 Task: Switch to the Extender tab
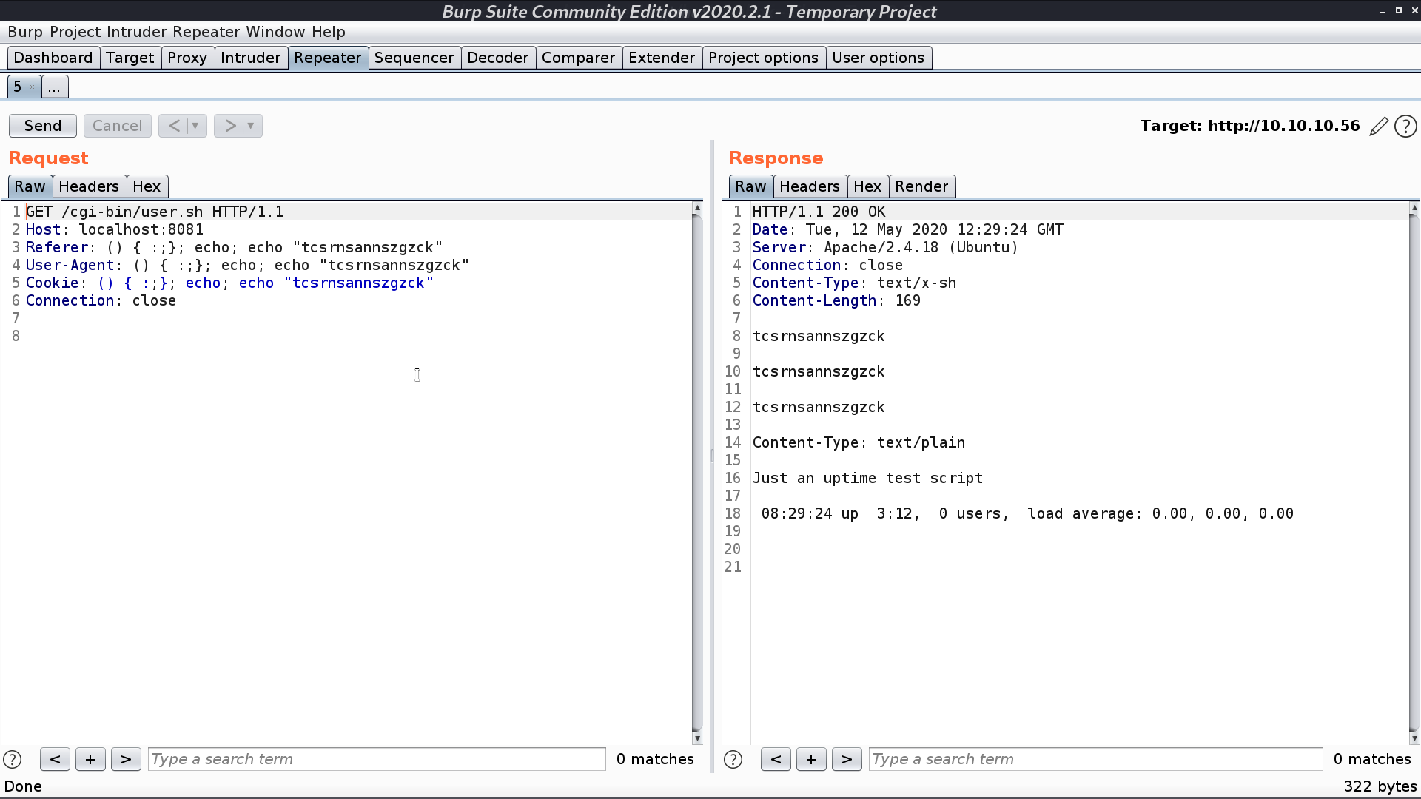(662, 58)
